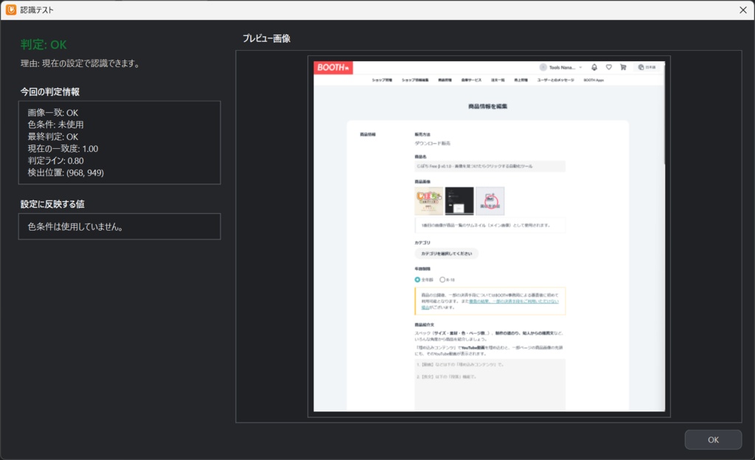Click the notification bell icon in the preview
This screenshot has height=460, width=755.
(594, 67)
